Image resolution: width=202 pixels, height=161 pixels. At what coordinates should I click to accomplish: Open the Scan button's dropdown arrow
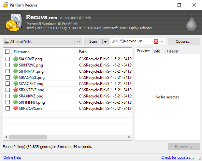(x=105, y=42)
